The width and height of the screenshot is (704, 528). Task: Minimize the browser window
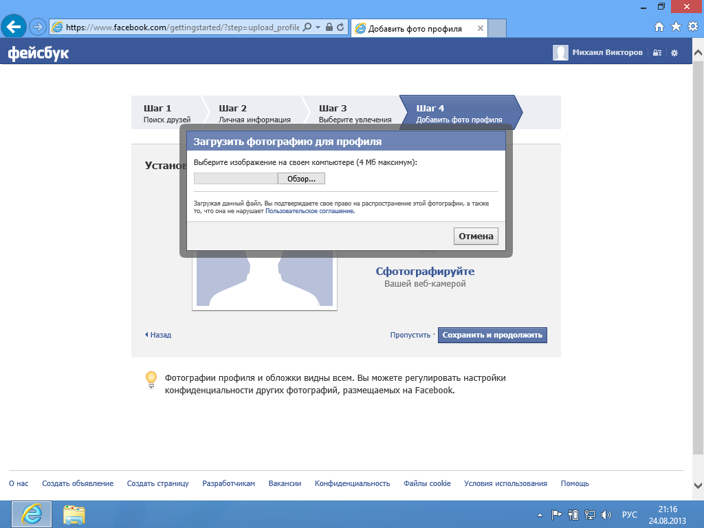click(x=643, y=7)
